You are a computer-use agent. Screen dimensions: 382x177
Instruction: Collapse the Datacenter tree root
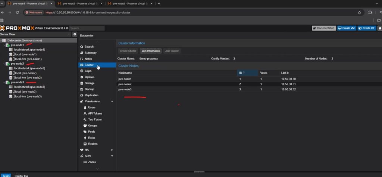pyautogui.click(x=1, y=40)
